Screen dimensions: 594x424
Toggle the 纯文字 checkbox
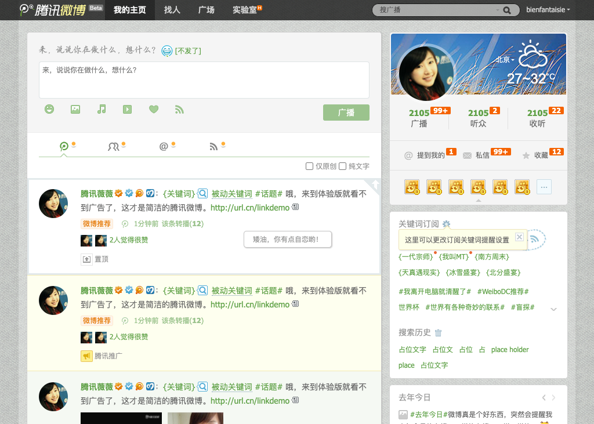(x=343, y=166)
